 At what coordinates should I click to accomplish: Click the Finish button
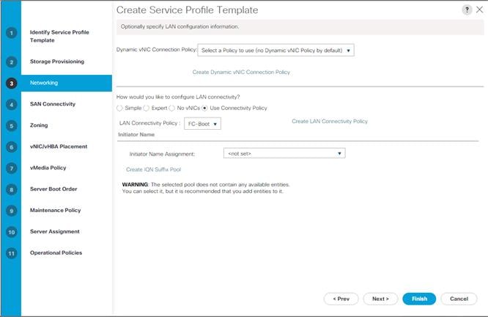[x=419, y=299]
